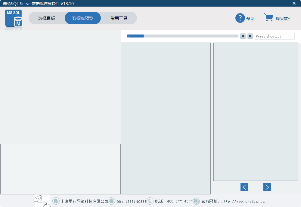Screen dimensions: 301x207
Task: Click the shopping cart icon
Action: point(268,17)
